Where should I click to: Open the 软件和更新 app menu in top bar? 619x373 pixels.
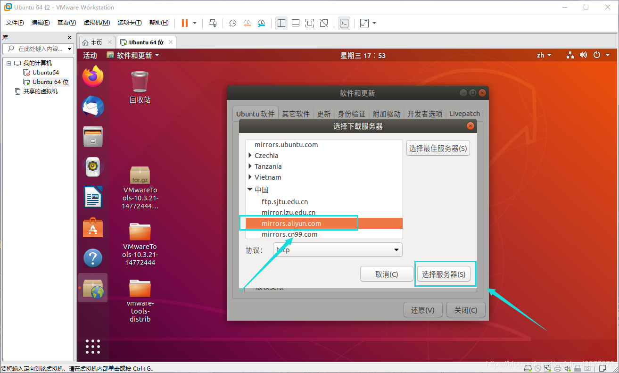tap(133, 55)
